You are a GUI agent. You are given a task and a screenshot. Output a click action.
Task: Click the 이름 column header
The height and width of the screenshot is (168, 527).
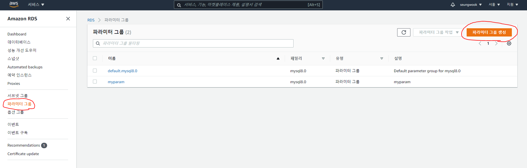112,58
